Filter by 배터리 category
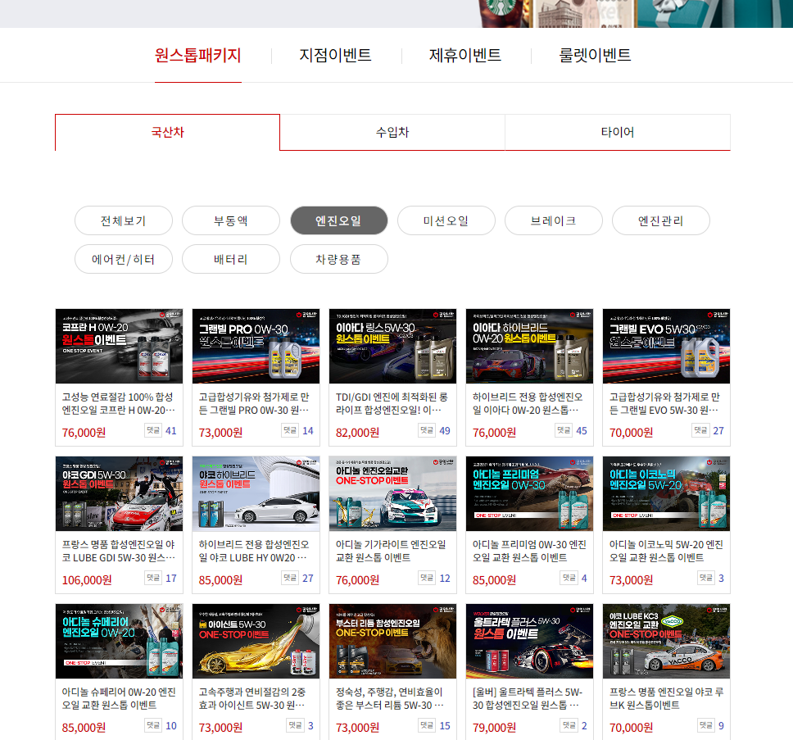Screen dimensions: 793x740 [231, 259]
